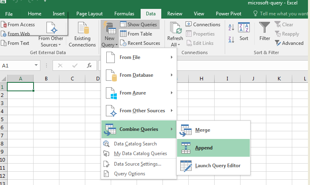
Task: Select column H header
Action: pos(201,79)
